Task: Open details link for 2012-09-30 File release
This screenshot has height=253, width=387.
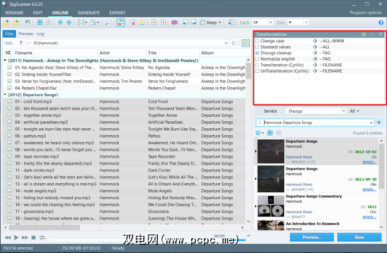Action: [x=369, y=189]
